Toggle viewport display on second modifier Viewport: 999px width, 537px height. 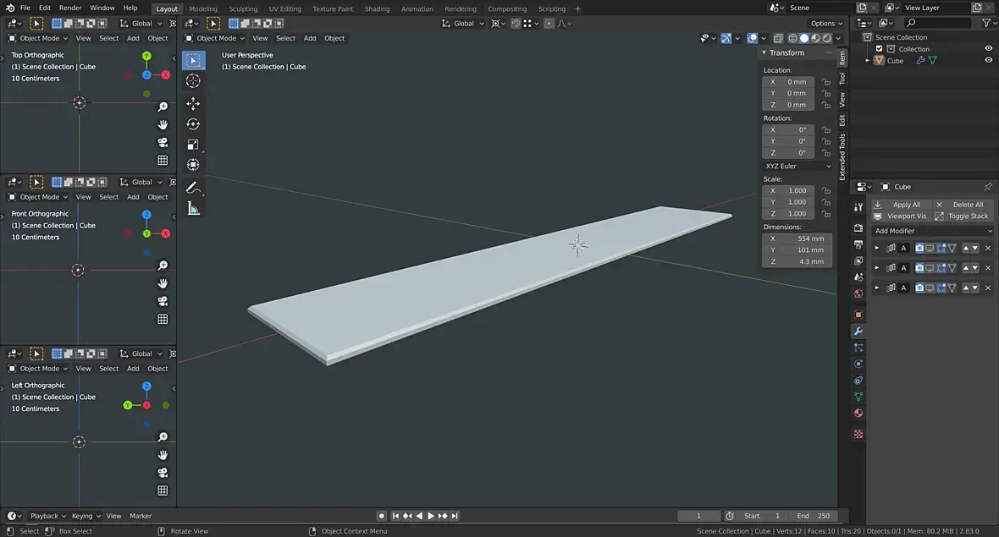930,268
